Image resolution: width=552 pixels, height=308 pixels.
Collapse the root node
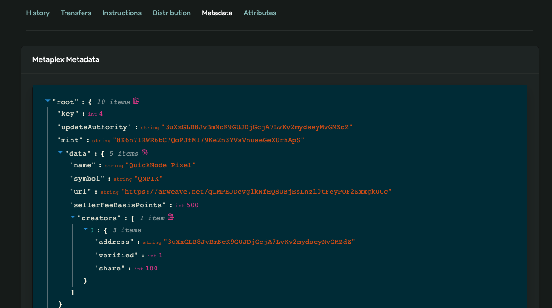(x=48, y=101)
